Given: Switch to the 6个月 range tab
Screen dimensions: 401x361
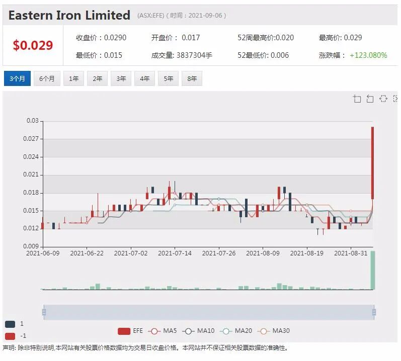Looking at the screenshot, I should click(x=47, y=78).
